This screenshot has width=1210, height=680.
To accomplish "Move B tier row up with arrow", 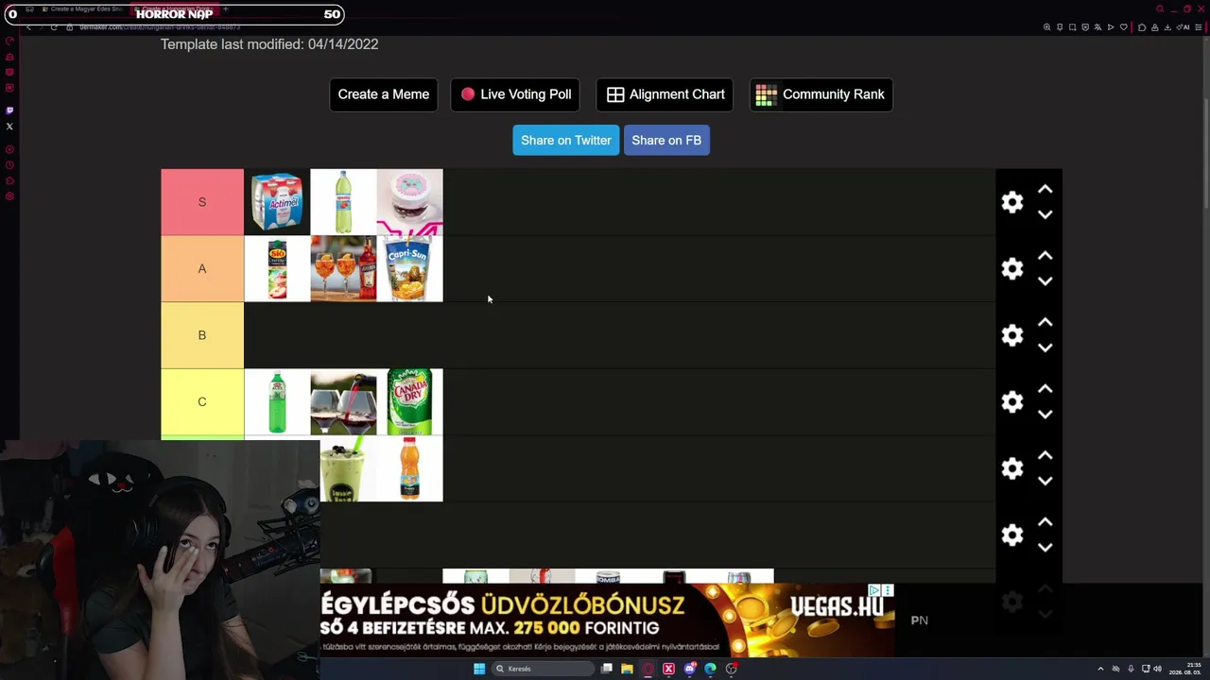I will [x=1045, y=323].
